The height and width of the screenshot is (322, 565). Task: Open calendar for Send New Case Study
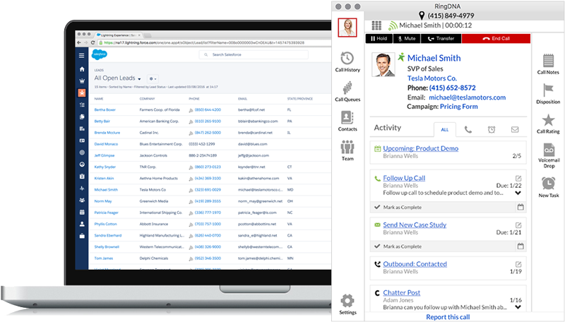click(521, 246)
